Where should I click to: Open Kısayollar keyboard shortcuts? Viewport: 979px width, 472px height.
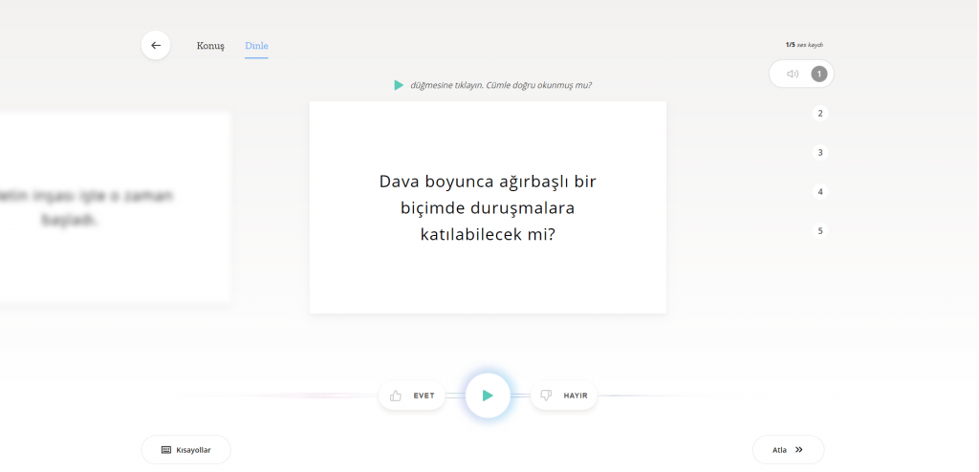click(186, 449)
